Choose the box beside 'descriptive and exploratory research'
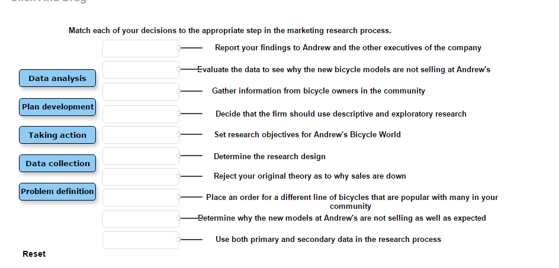This screenshot has height=268, width=559. pos(140,114)
